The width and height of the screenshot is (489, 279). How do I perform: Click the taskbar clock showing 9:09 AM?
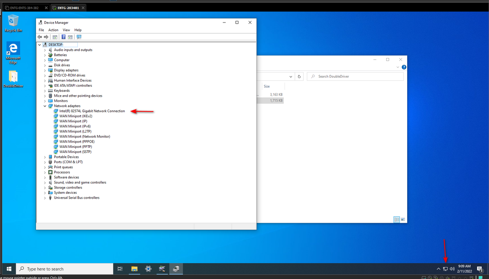(x=464, y=269)
